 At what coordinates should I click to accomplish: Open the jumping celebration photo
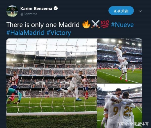(x=120, y=61)
